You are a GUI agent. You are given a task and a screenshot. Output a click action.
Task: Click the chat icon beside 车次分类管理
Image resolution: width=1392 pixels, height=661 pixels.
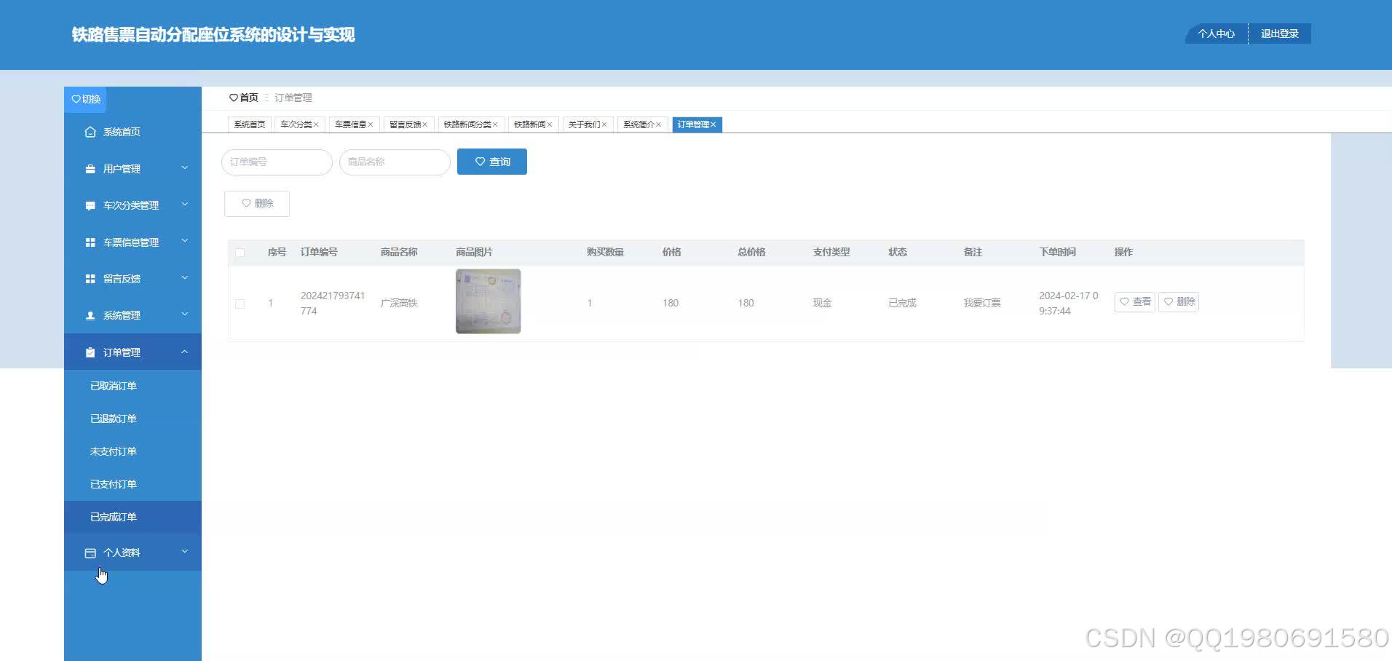[x=90, y=205]
